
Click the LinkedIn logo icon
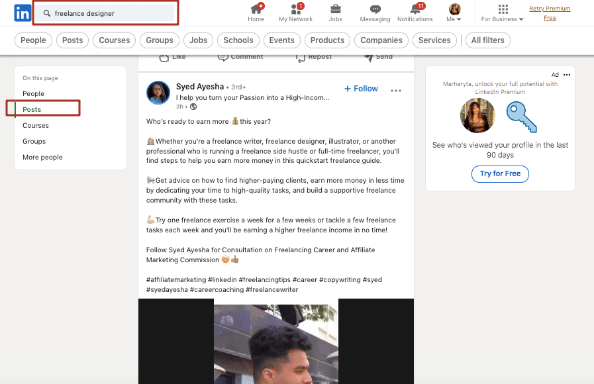pyautogui.click(x=22, y=12)
